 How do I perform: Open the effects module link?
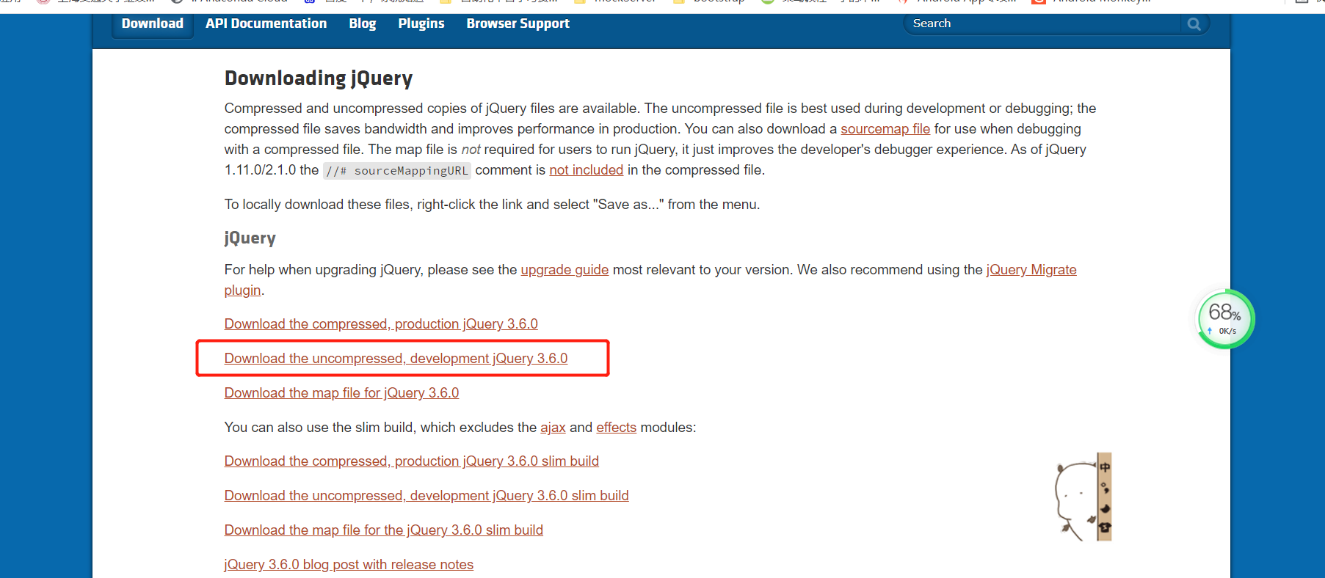tap(616, 428)
